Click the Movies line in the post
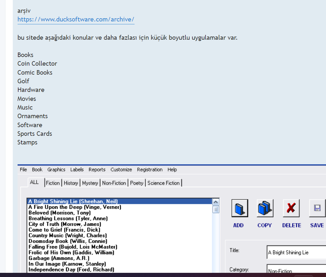326x277 pixels. coord(27,99)
